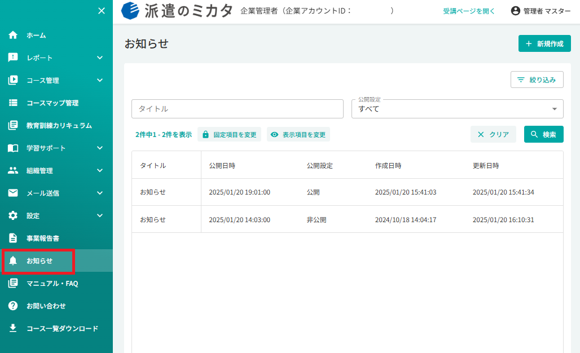Click the 更新日時 column header
Viewport: 580px width, 353px height.
point(486,166)
